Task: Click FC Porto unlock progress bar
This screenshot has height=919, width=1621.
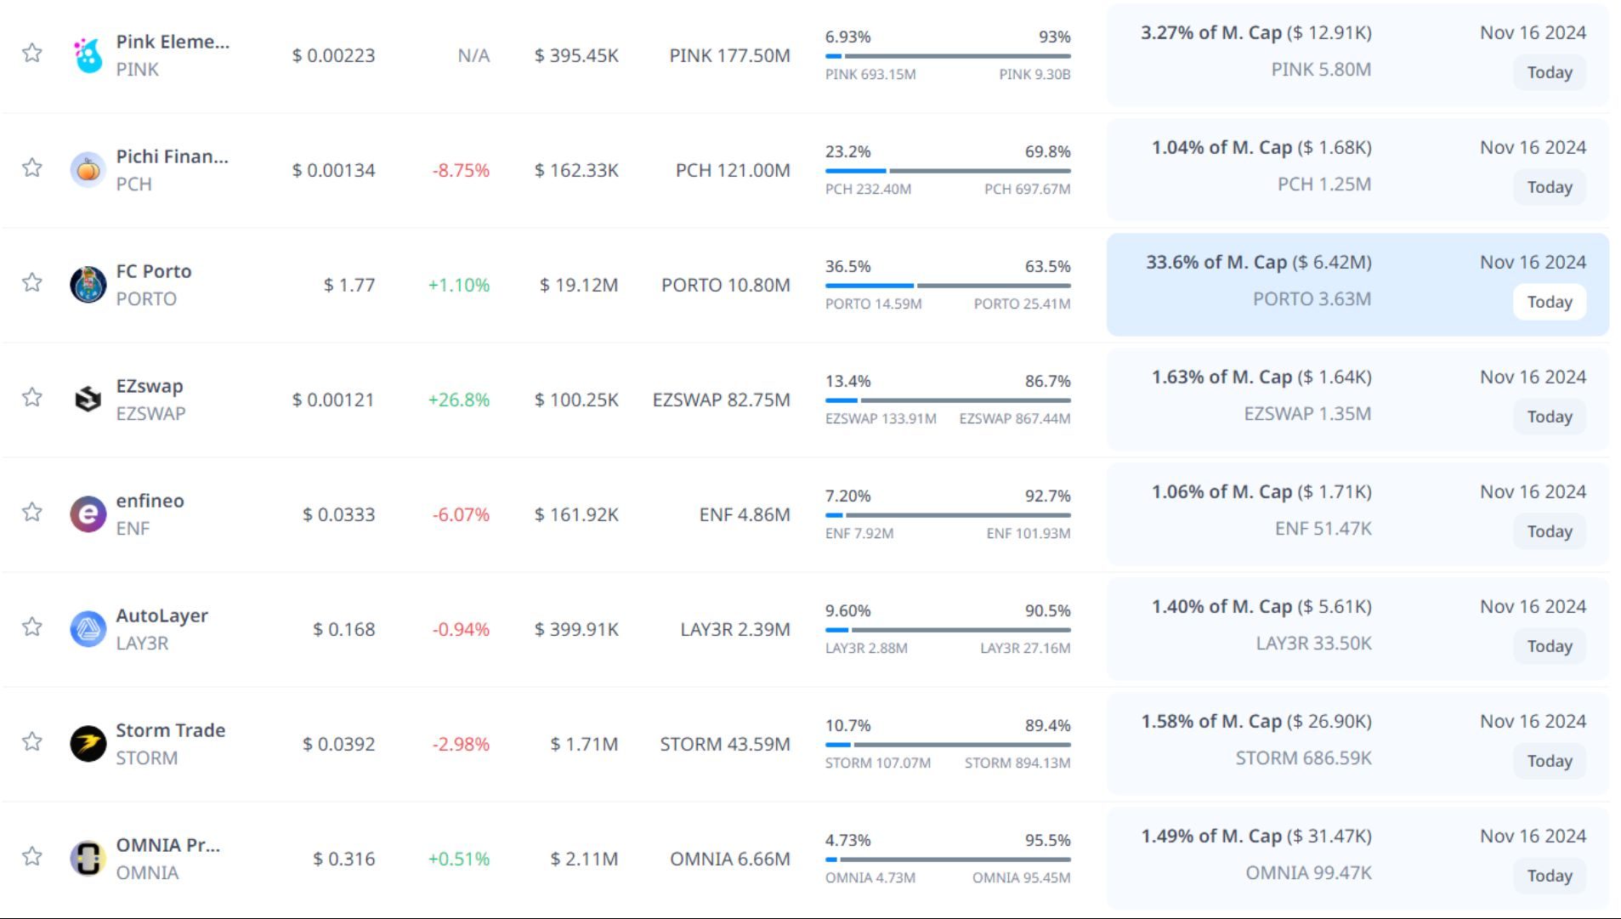Action: (x=947, y=286)
